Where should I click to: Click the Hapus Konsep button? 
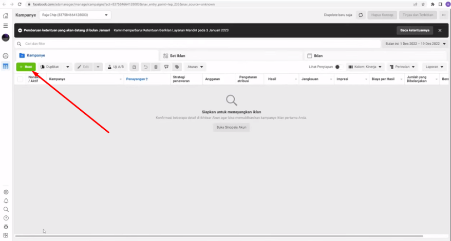(x=382, y=15)
